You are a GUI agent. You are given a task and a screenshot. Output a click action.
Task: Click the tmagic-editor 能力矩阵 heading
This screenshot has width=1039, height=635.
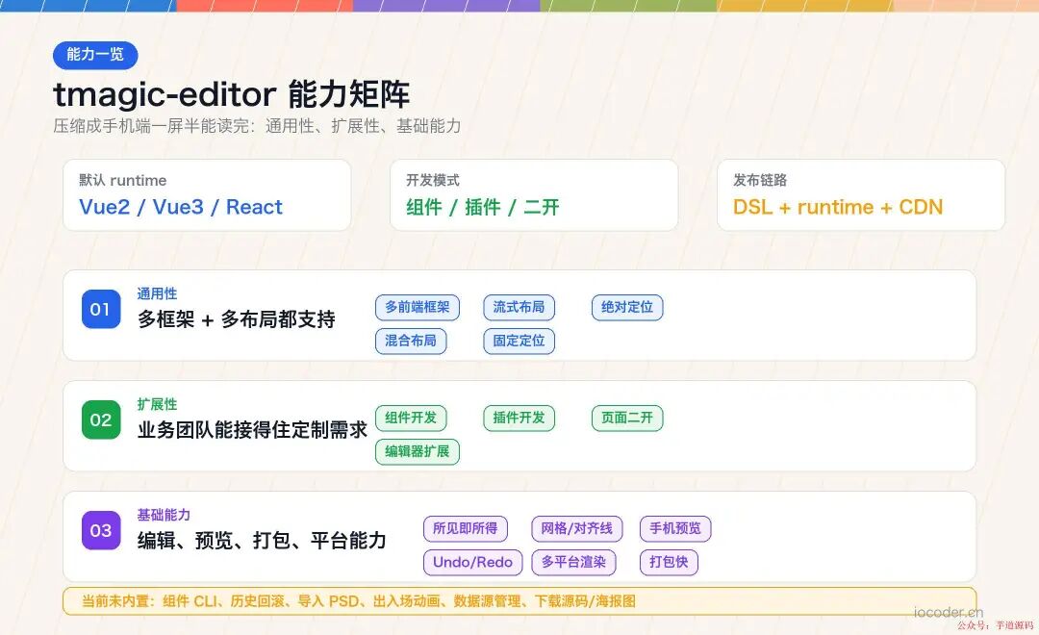231,94
